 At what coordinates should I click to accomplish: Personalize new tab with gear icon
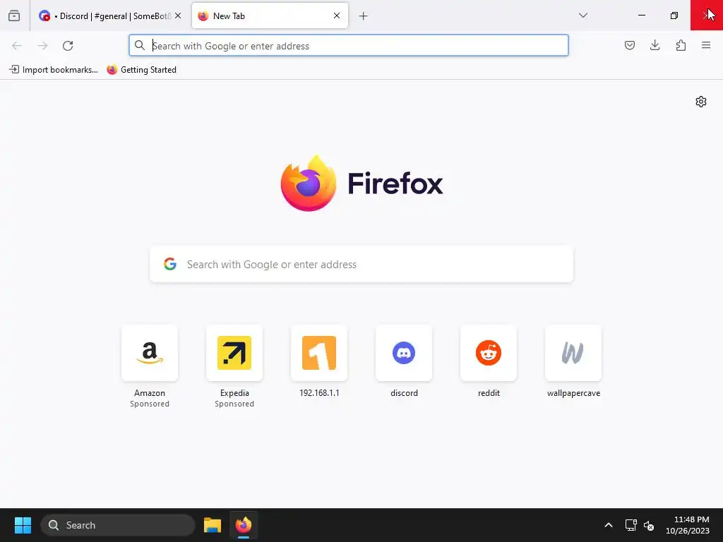click(701, 102)
